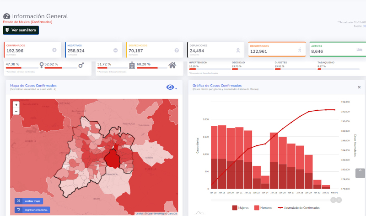Click the regresar a Nacional button
The width and height of the screenshot is (366, 216).
coord(32,210)
